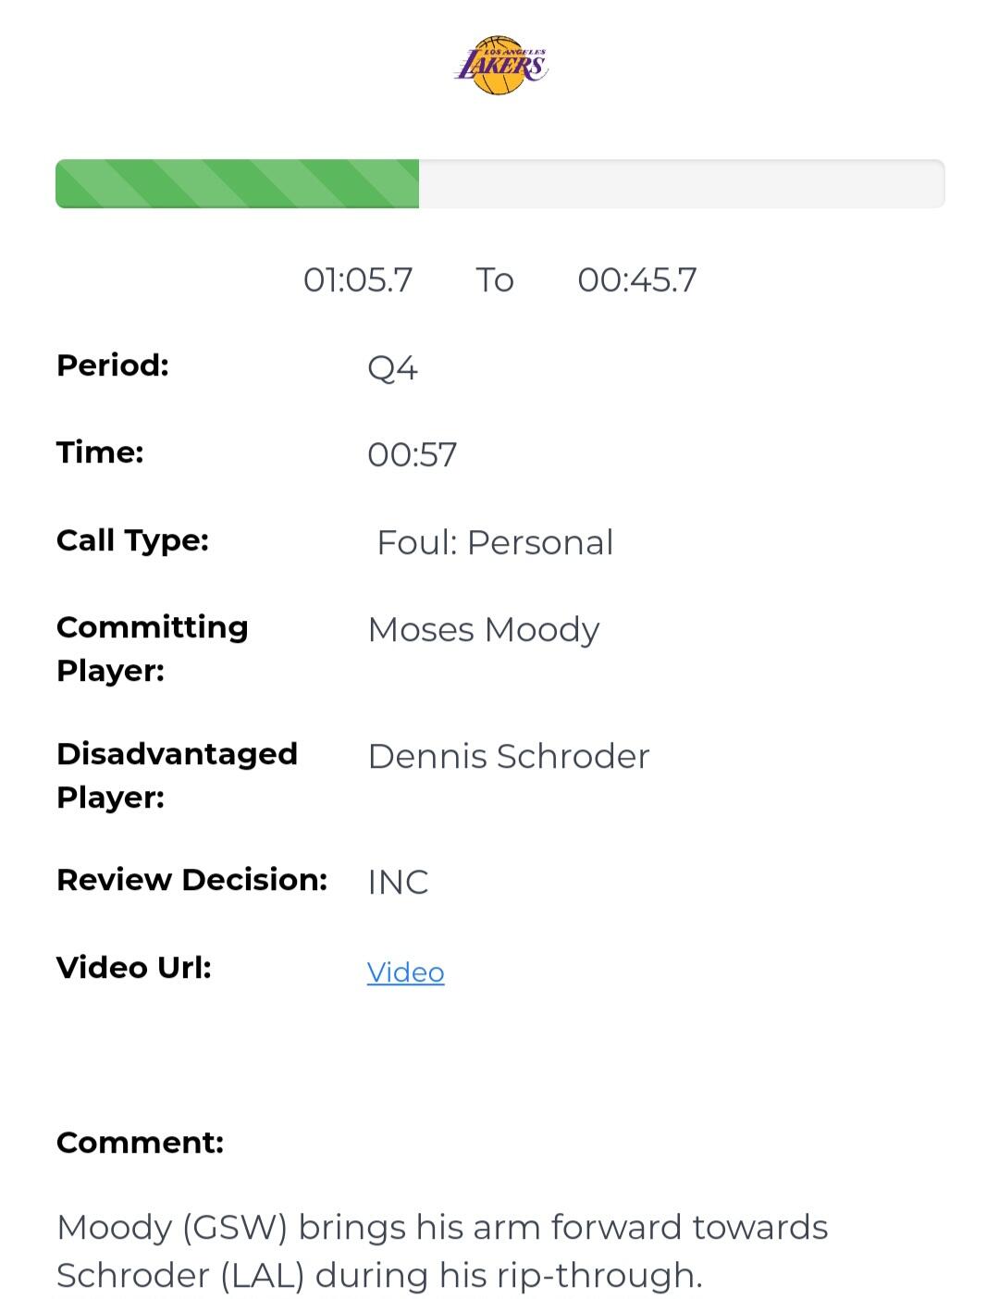Image resolution: width=999 pixels, height=1299 pixels.
Task: Click the Disadvantaged Player label
Action: (x=177, y=775)
